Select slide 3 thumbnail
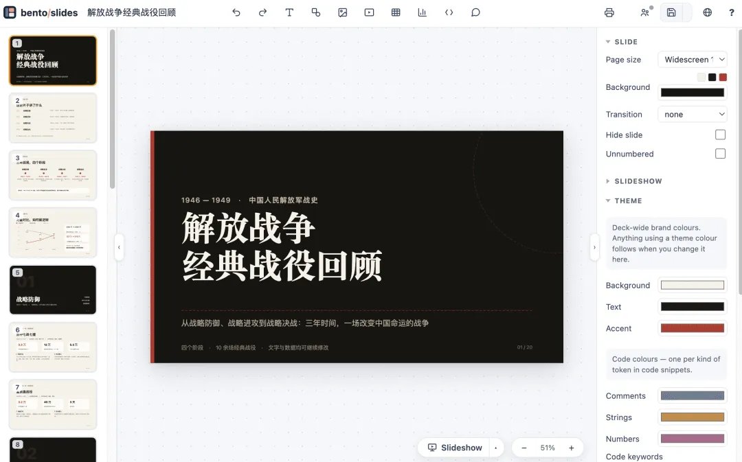 pos(53,175)
